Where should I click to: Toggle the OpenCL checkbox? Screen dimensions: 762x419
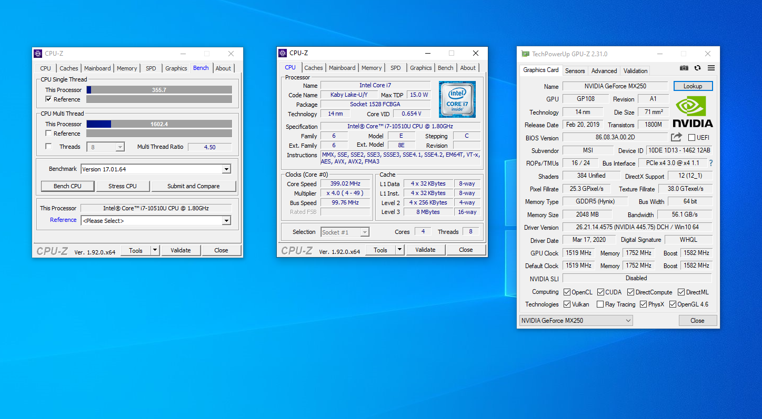point(567,292)
